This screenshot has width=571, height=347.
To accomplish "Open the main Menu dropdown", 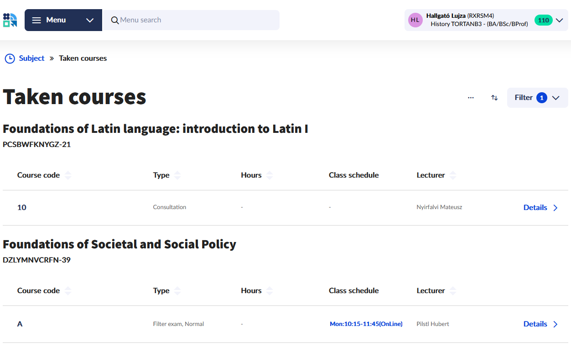I will coord(63,20).
